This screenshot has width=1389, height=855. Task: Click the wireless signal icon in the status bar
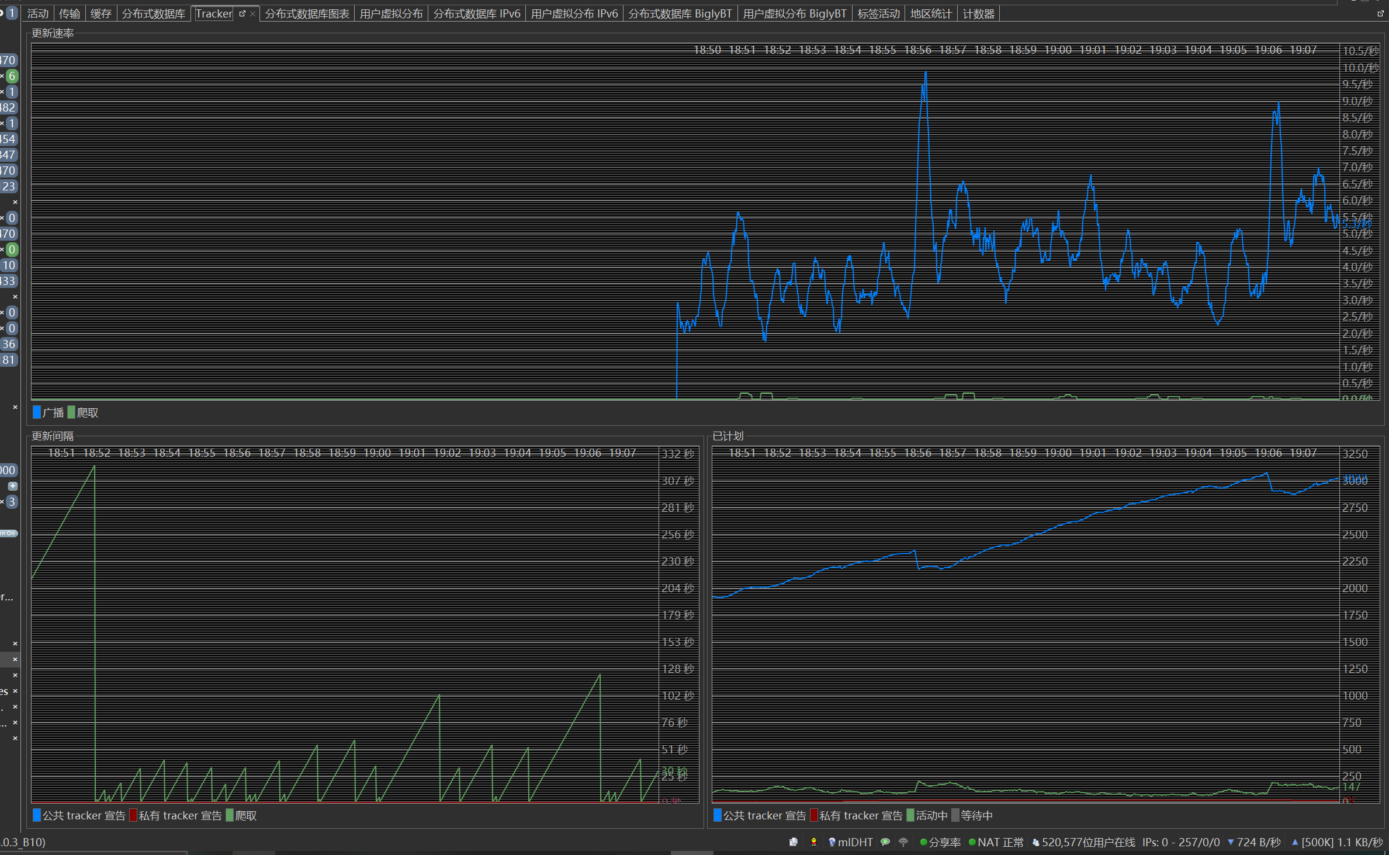[903, 842]
